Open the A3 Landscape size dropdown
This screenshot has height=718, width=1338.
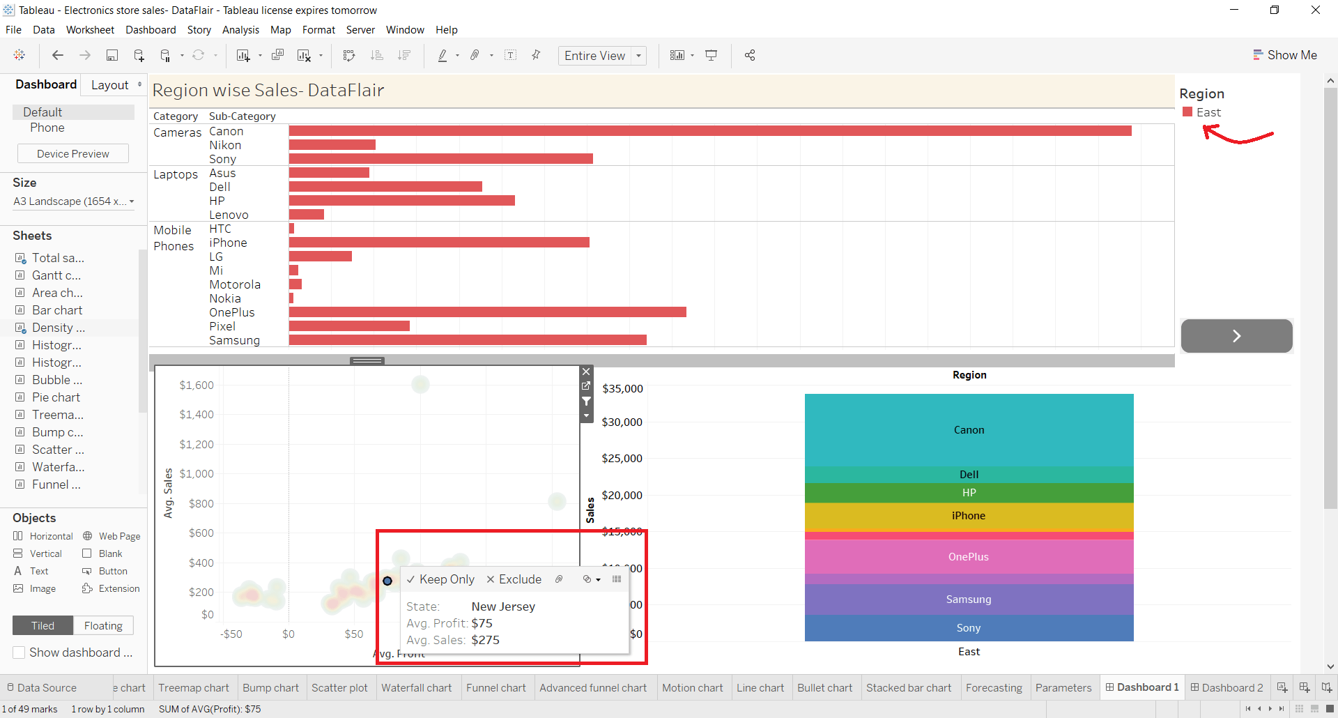tap(73, 201)
